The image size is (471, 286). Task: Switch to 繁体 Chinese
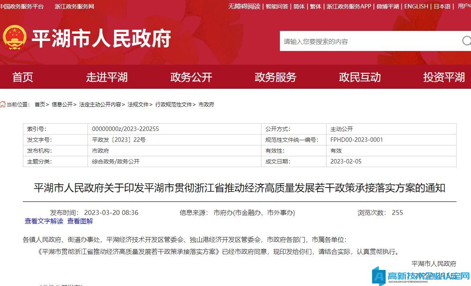point(315,6)
